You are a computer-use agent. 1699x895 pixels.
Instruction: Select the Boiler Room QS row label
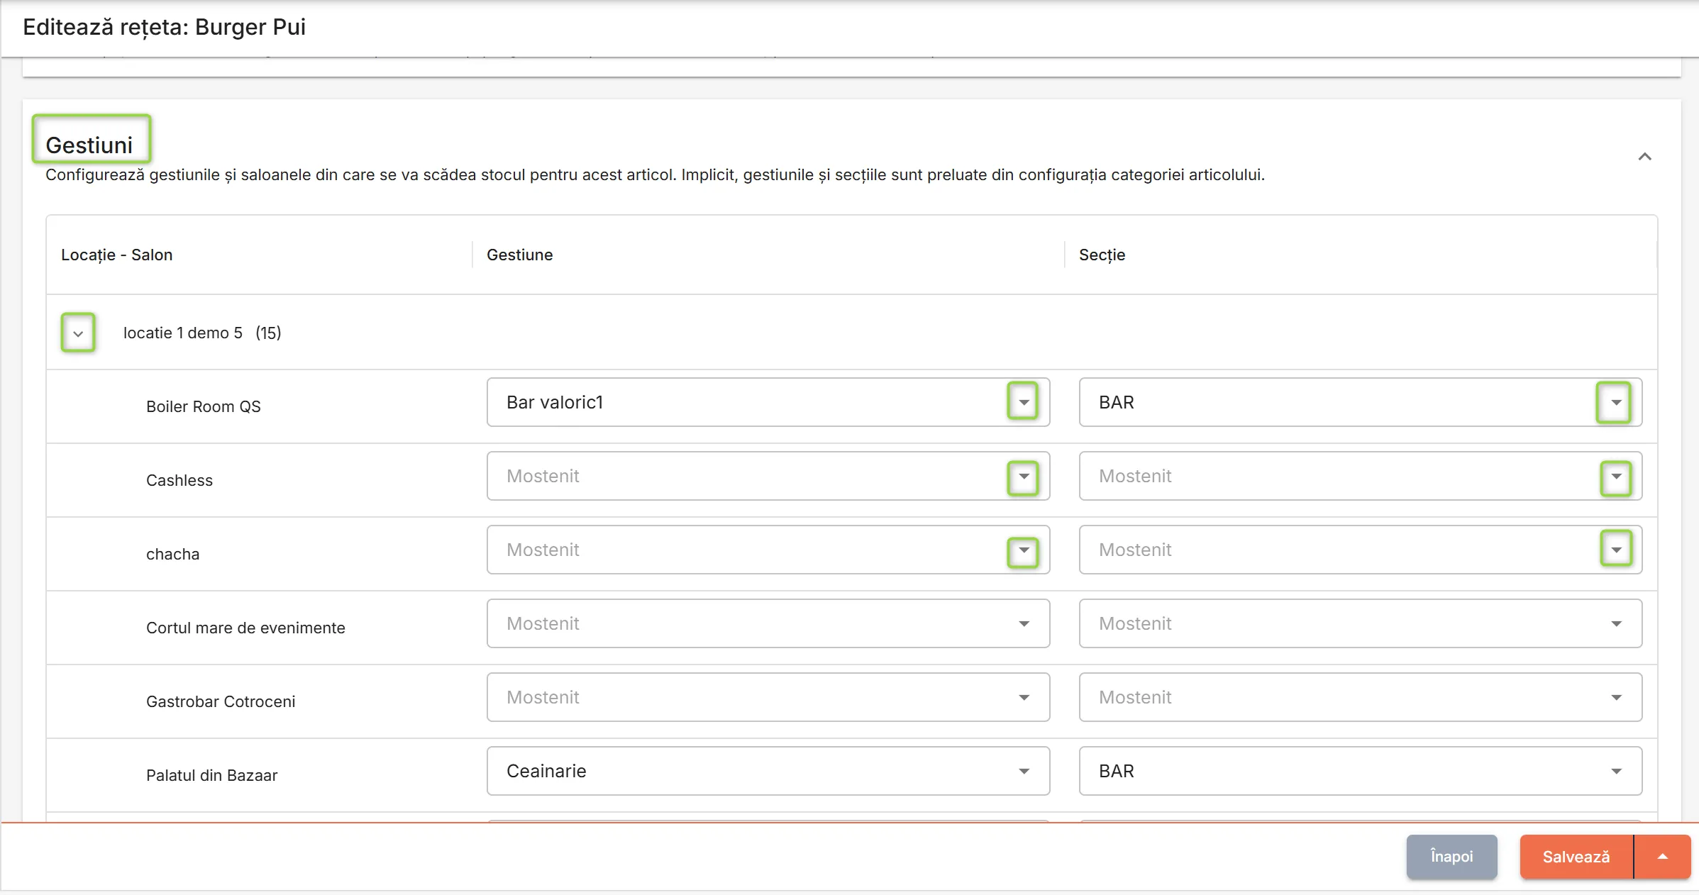[204, 406]
